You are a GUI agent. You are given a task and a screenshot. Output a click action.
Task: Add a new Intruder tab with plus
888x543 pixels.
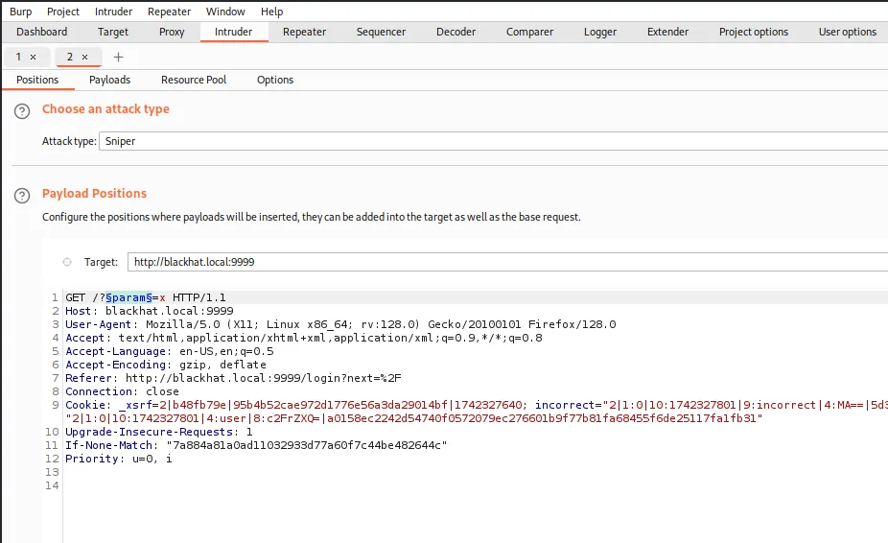pos(118,57)
